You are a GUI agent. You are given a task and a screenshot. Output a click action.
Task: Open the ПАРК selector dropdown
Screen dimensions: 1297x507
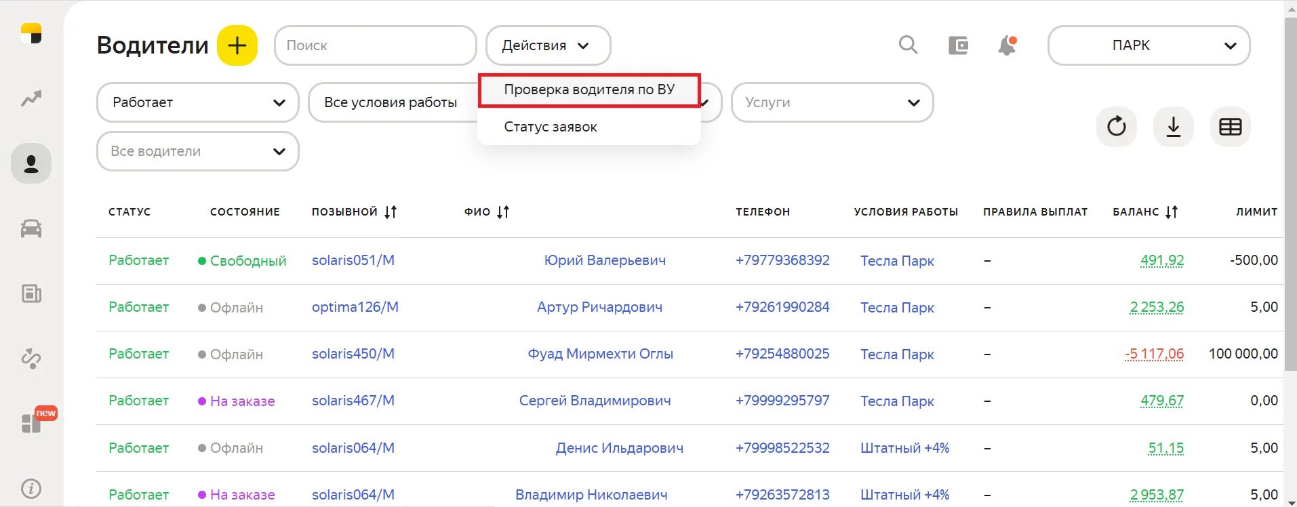(x=1149, y=45)
